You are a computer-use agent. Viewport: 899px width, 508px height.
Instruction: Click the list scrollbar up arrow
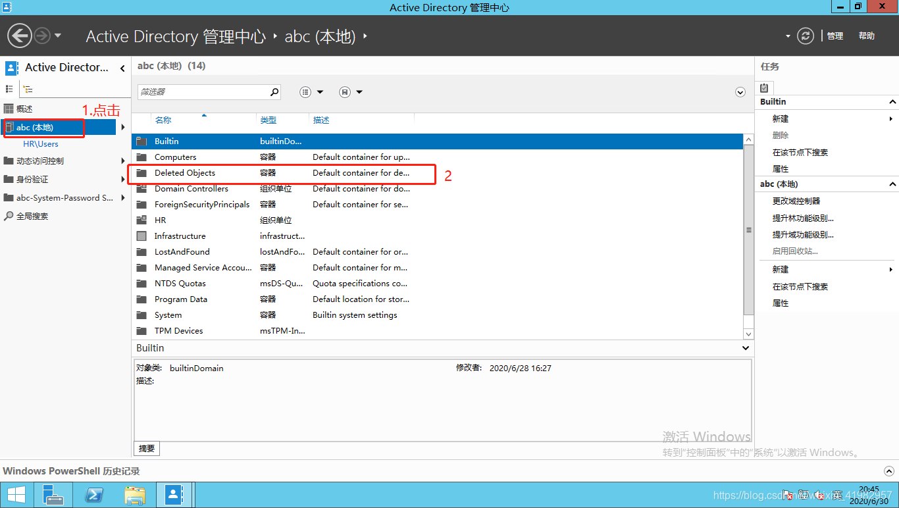point(748,140)
